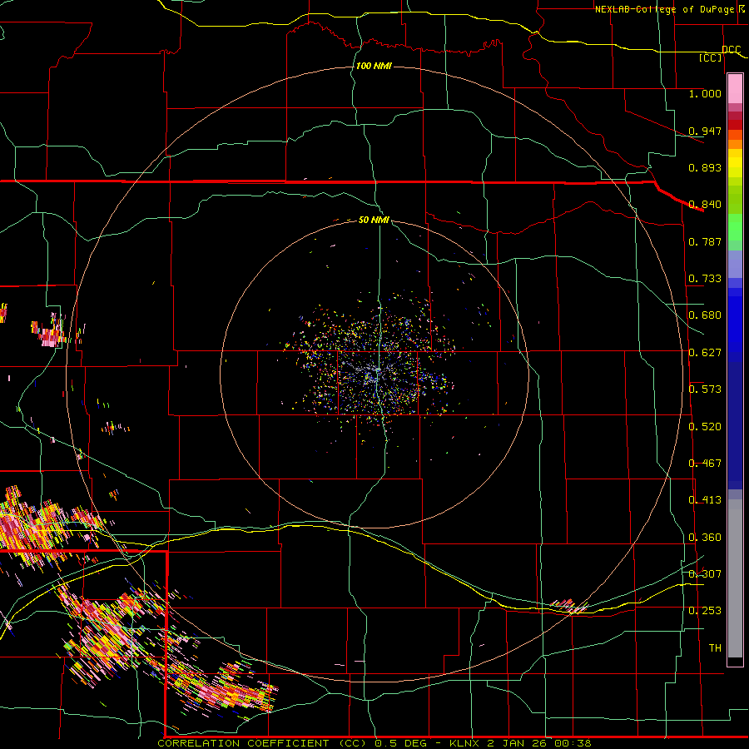Click the 0.947 scale value
Viewport: 749px width, 749px height.
(705, 131)
